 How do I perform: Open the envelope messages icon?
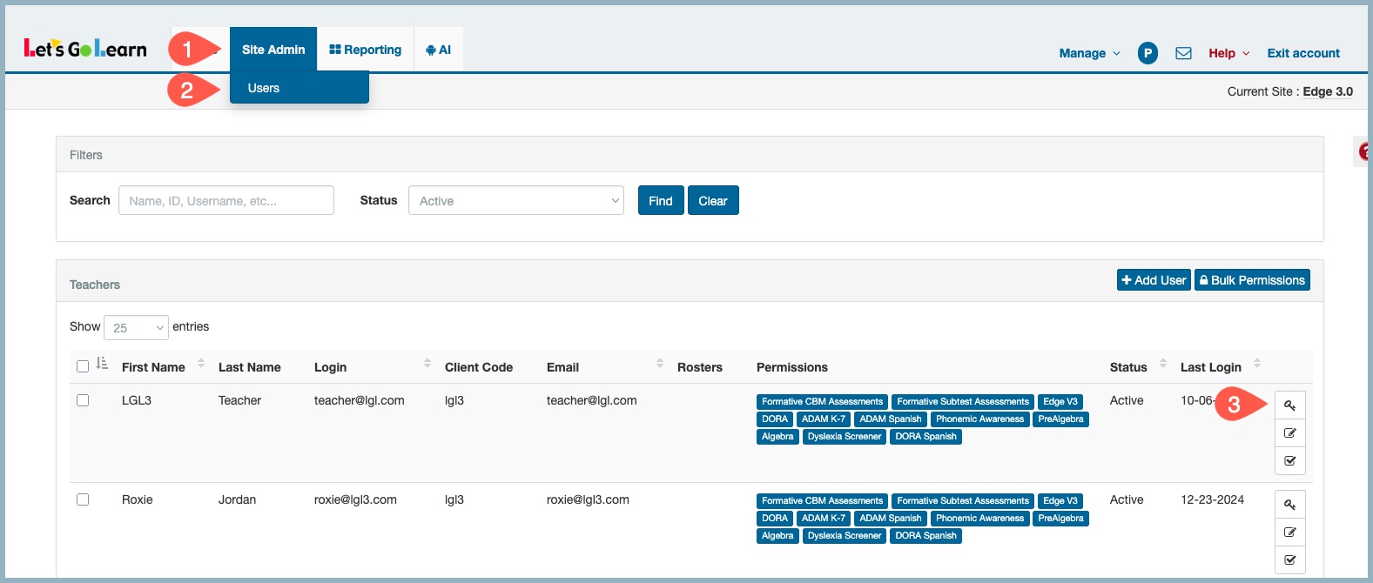1183,53
